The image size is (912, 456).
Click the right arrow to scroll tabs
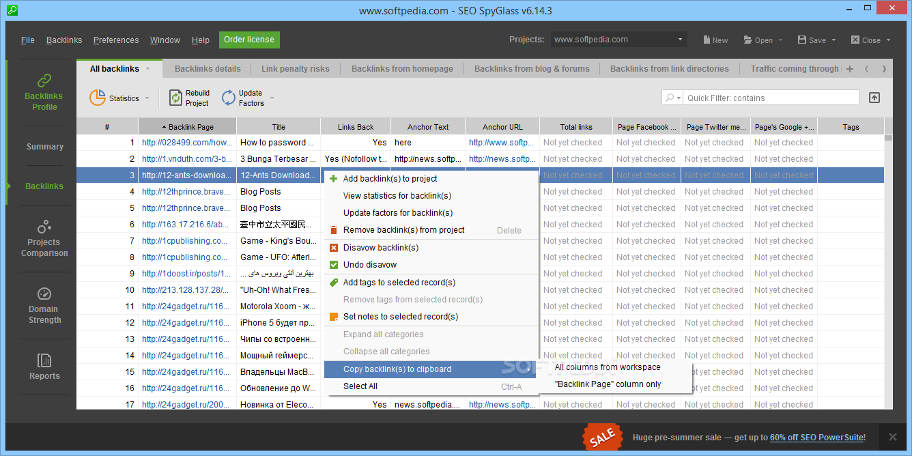coord(884,69)
